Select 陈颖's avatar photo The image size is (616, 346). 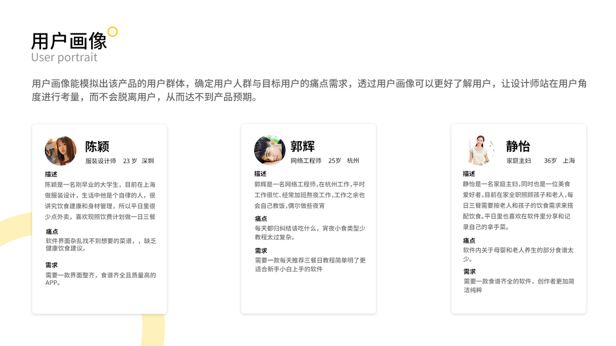tap(61, 151)
